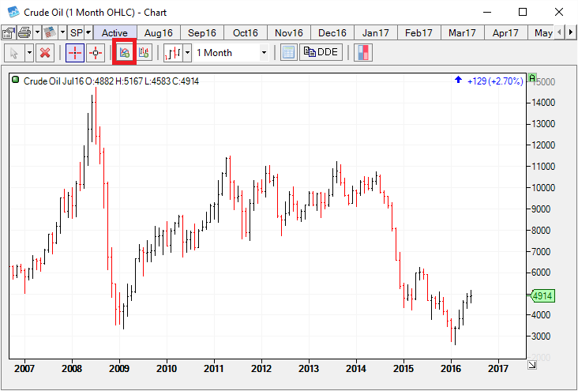Select the red crosshair cursor tool
The width and height of the screenshot is (578, 391).
click(x=75, y=53)
